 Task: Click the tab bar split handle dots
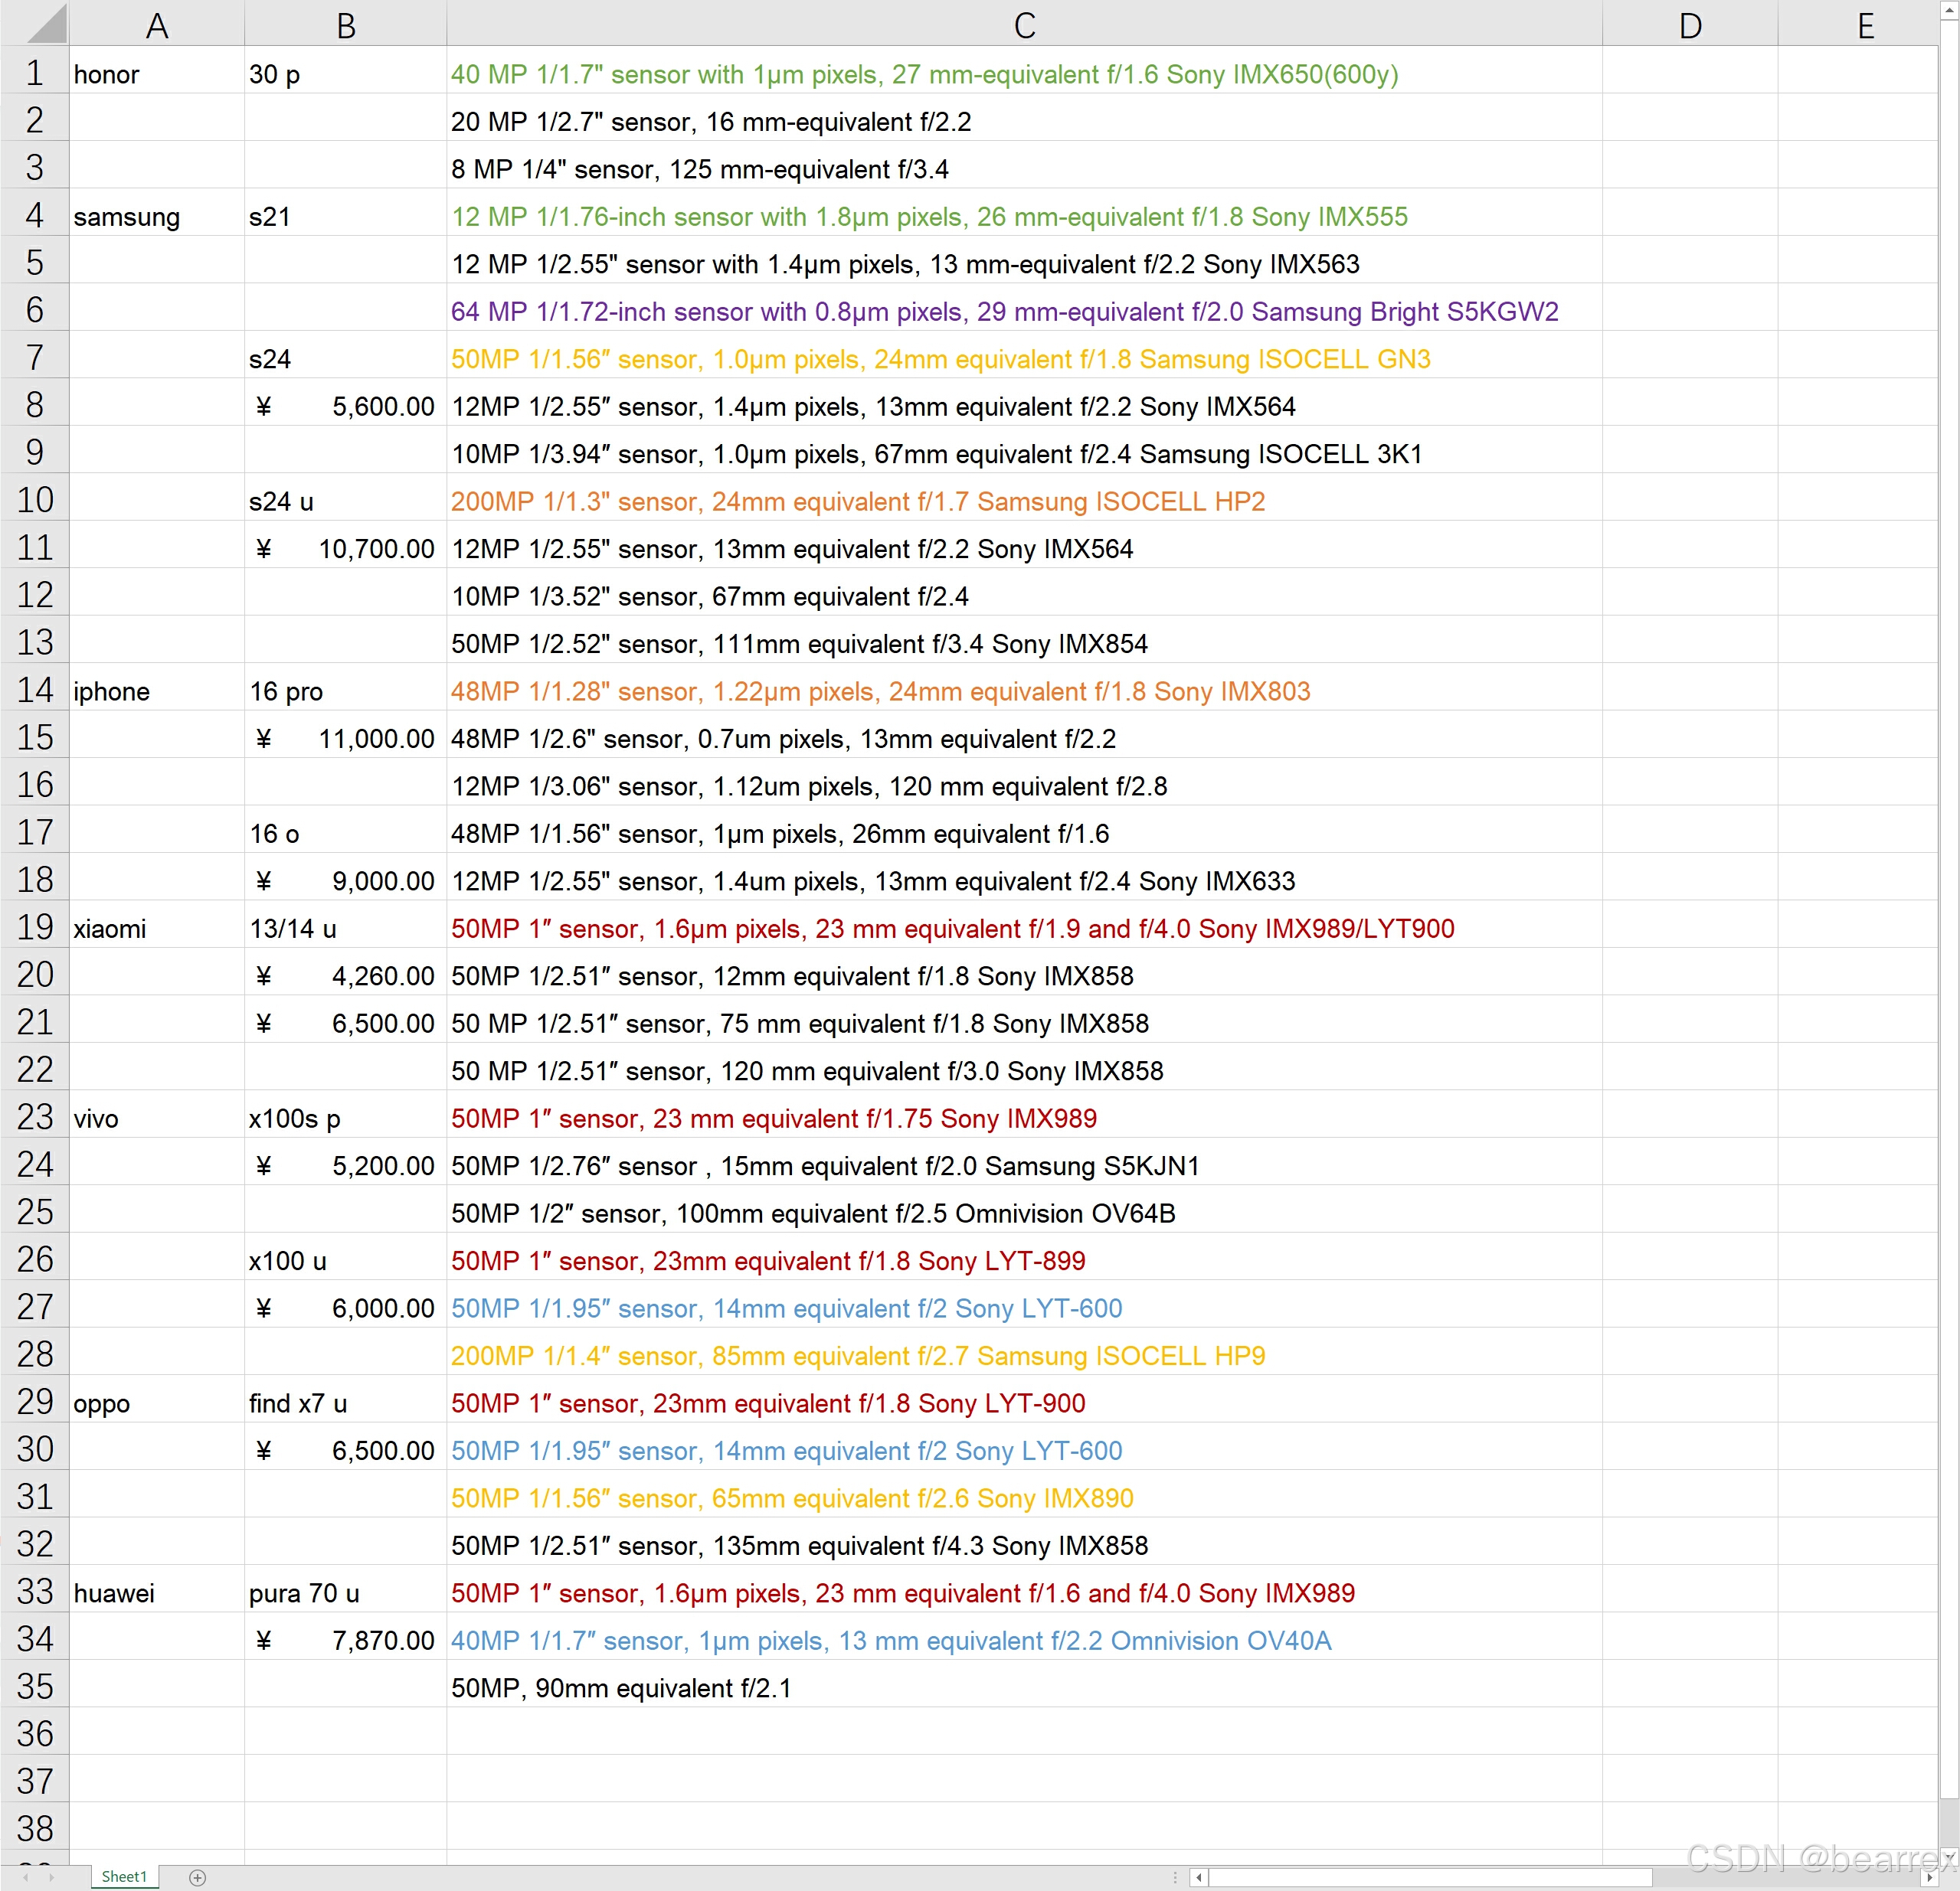[1175, 1877]
